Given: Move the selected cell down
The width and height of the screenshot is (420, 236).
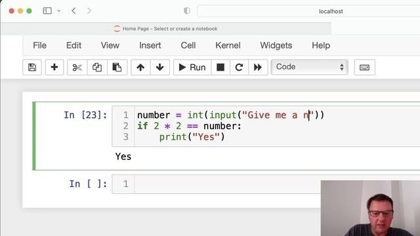Looking at the screenshot, I should click(x=160, y=67).
